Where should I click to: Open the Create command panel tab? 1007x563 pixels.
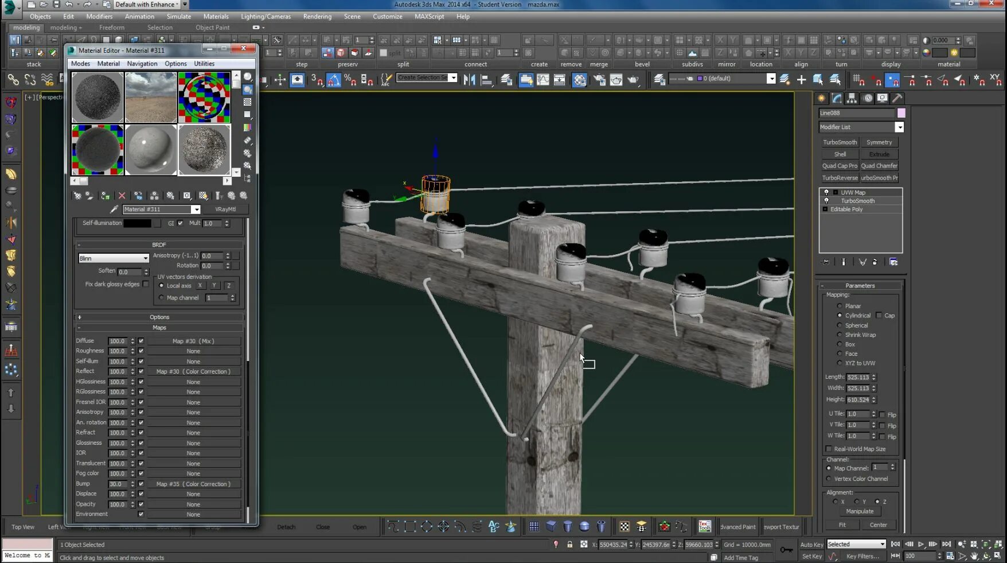[822, 98]
